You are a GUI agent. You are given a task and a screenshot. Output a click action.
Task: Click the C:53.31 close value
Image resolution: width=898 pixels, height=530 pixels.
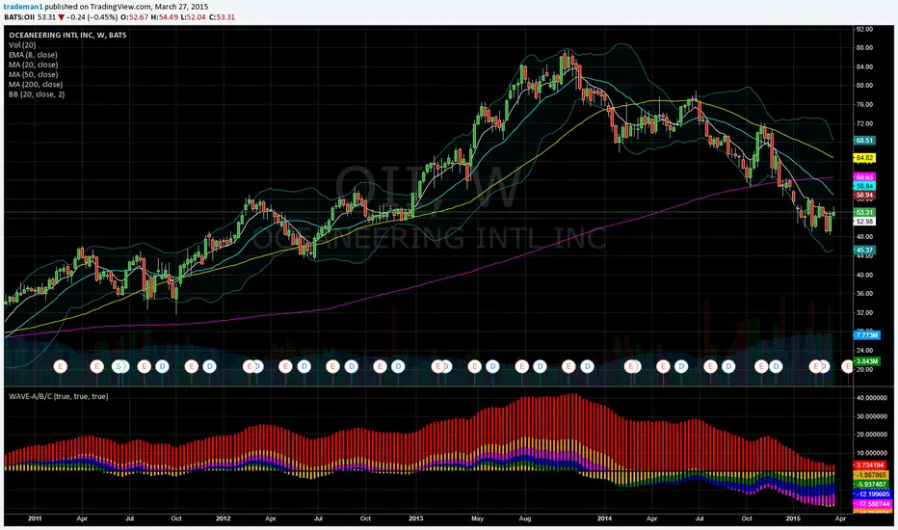223,17
